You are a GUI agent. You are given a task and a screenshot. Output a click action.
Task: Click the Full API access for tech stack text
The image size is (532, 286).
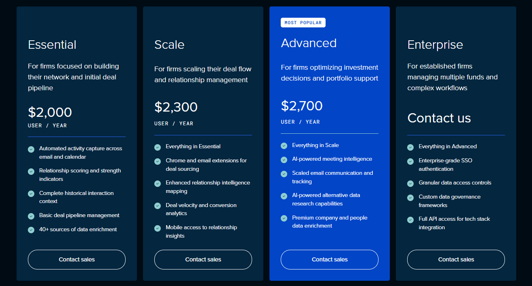(x=454, y=223)
